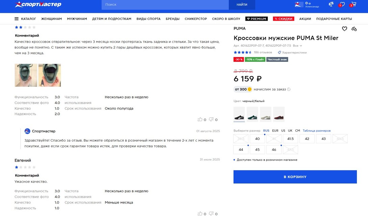
Task: Open СКОРО В ШКОЛУ menu section
Action: click(226, 19)
